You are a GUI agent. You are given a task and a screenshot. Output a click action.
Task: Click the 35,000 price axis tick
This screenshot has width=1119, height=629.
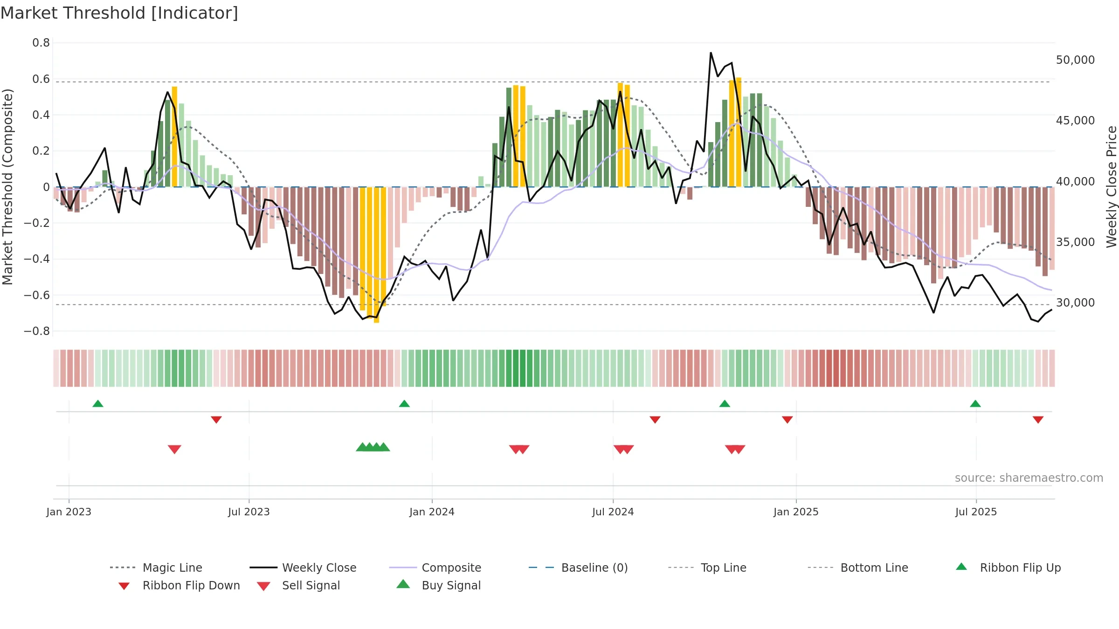(1075, 242)
